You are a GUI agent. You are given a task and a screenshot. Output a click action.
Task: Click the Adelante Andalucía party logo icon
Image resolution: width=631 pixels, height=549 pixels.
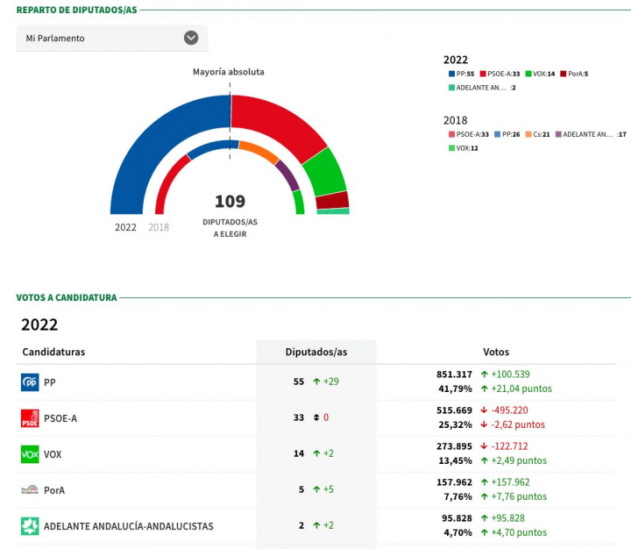point(30,526)
